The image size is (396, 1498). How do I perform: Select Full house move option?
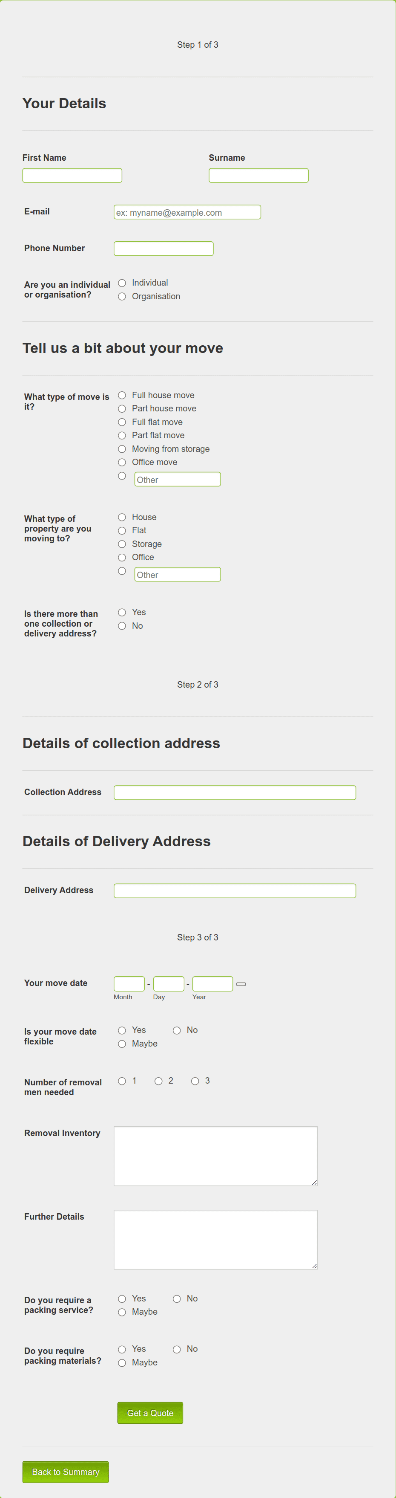pos(122,395)
